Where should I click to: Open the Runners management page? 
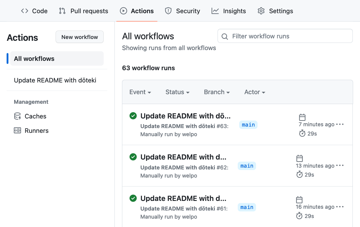(36, 130)
